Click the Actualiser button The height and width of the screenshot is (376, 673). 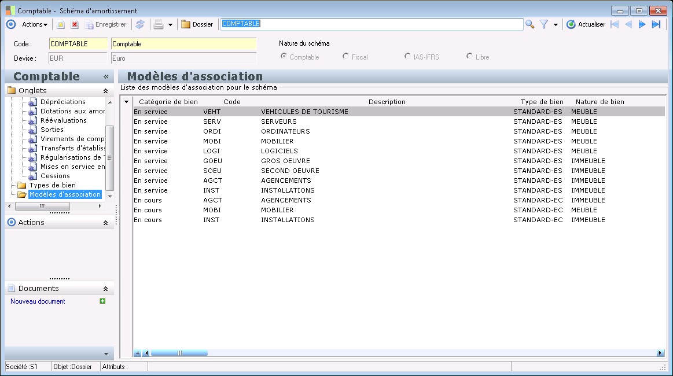pyautogui.click(x=586, y=24)
